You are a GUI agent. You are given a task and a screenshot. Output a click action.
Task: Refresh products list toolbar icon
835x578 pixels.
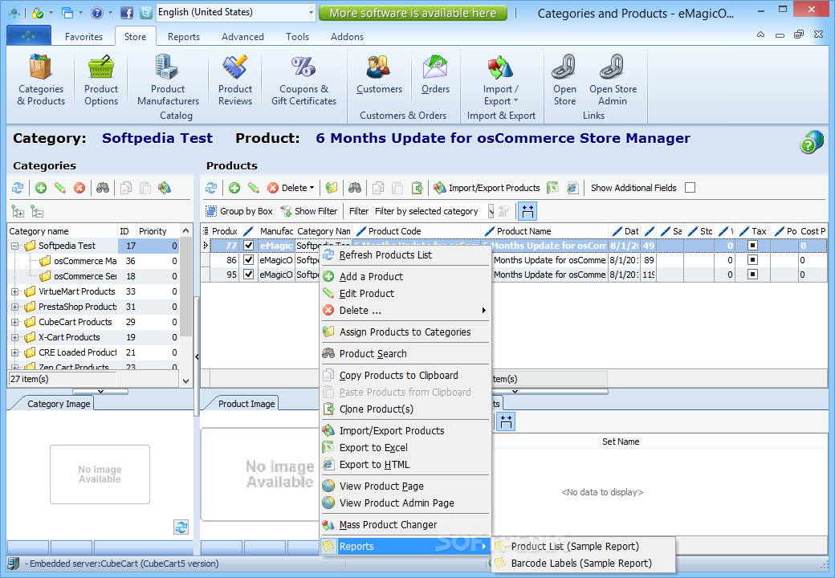[211, 188]
